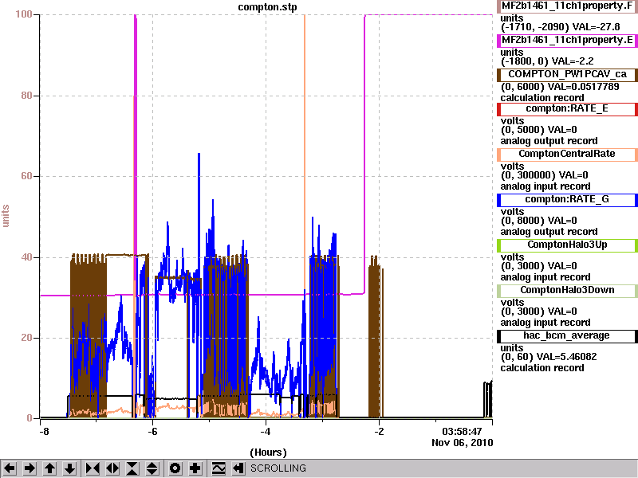Pan the plot right with the right arrow
The width and height of the screenshot is (638, 478).
tap(30, 468)
